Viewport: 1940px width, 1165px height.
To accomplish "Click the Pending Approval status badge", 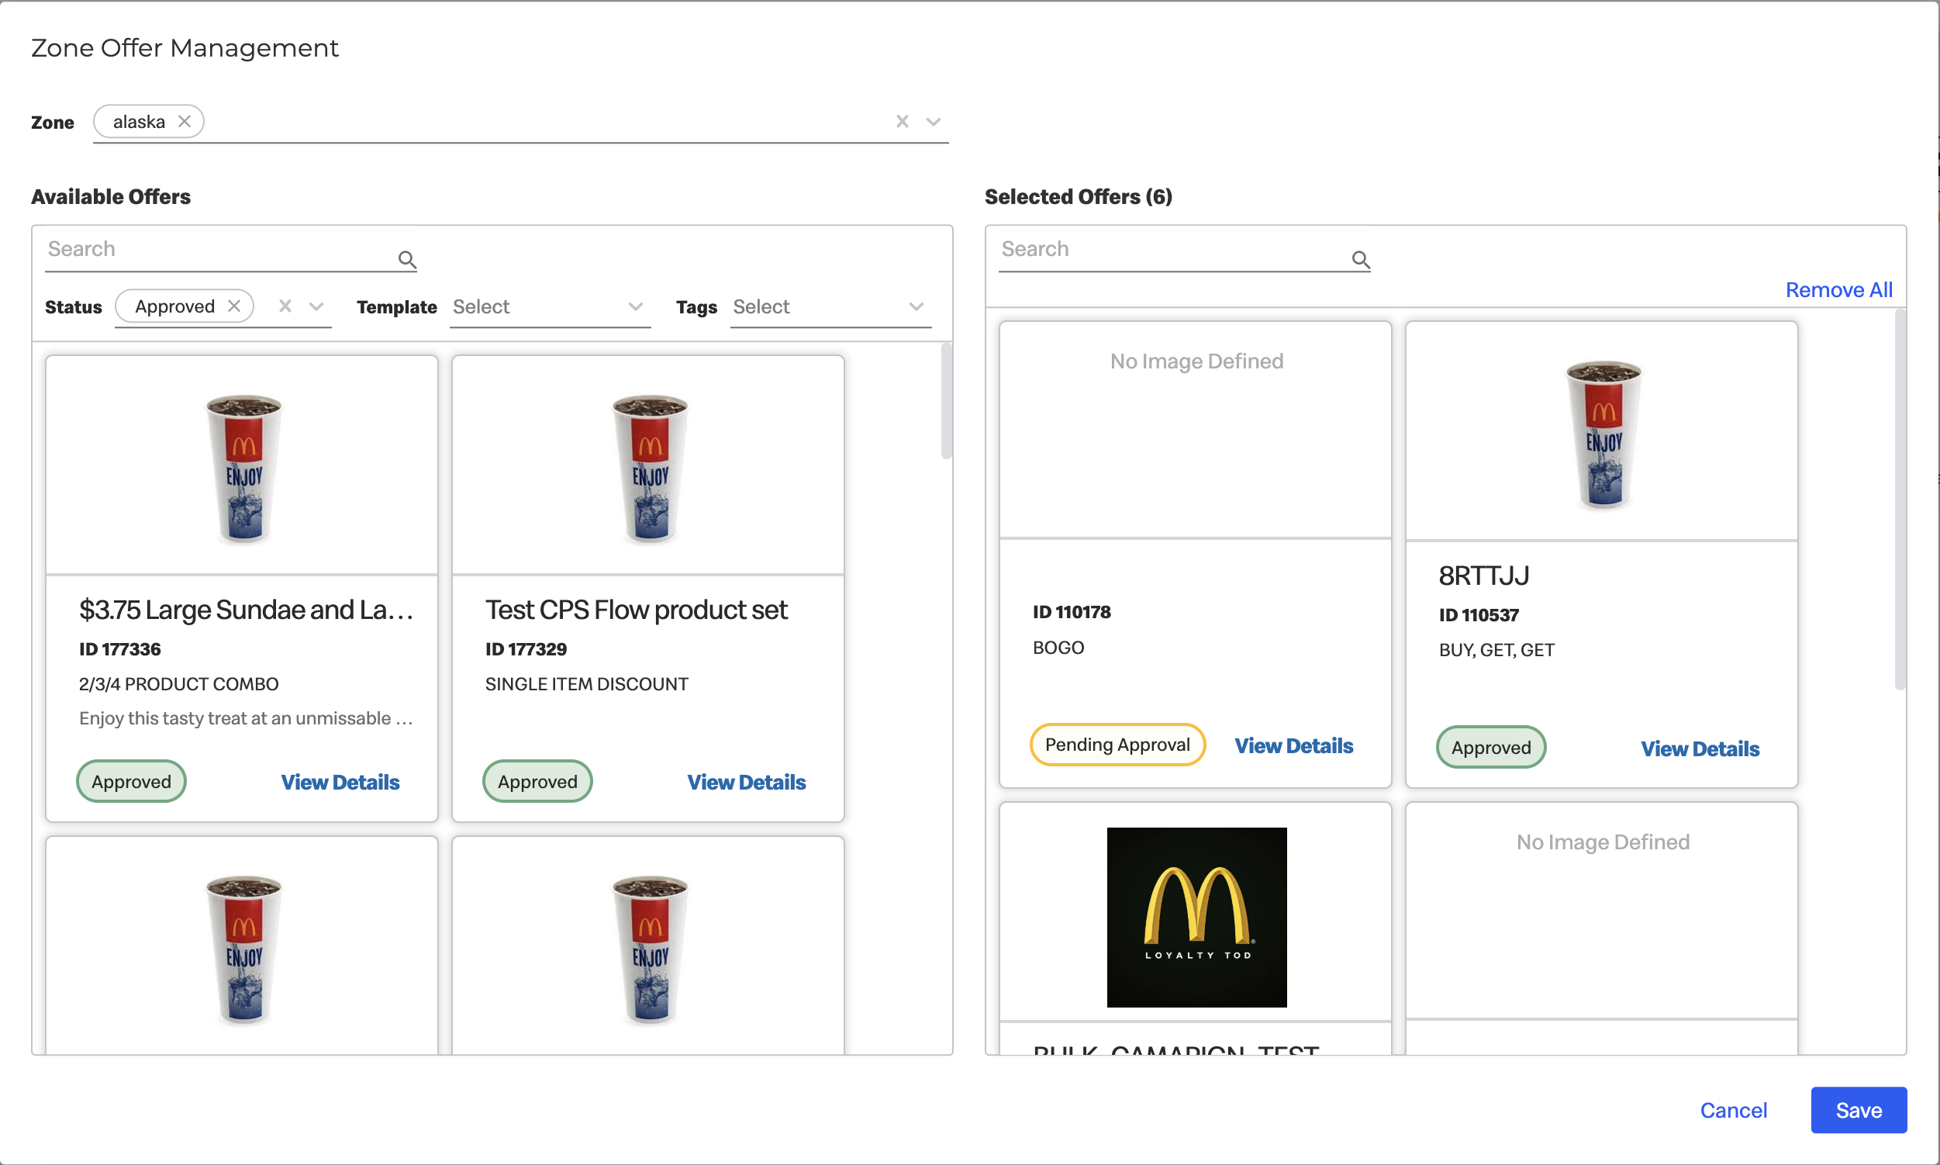I will click(1117, 744).
